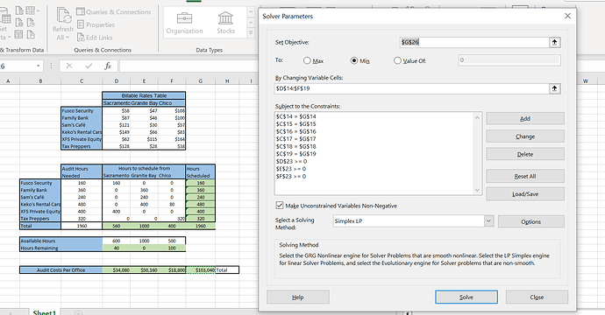The image size is (605, 315).
Task: Expand the Get Data dropdown arrow
Action: (9, 38)
